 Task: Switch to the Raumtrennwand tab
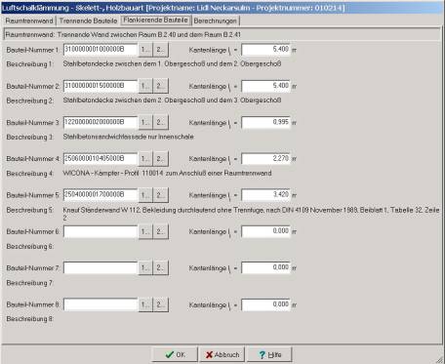point(29,20)
